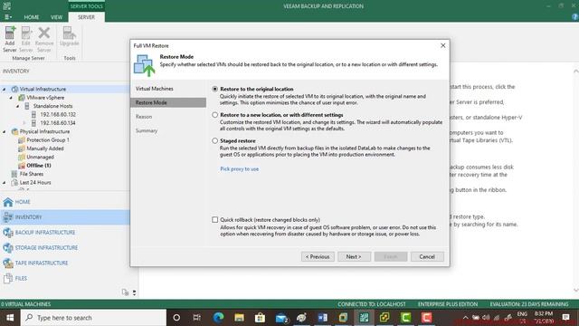Screen dimensions: 579x326
Task: Click the Previous button
Action: coord(318,256)
